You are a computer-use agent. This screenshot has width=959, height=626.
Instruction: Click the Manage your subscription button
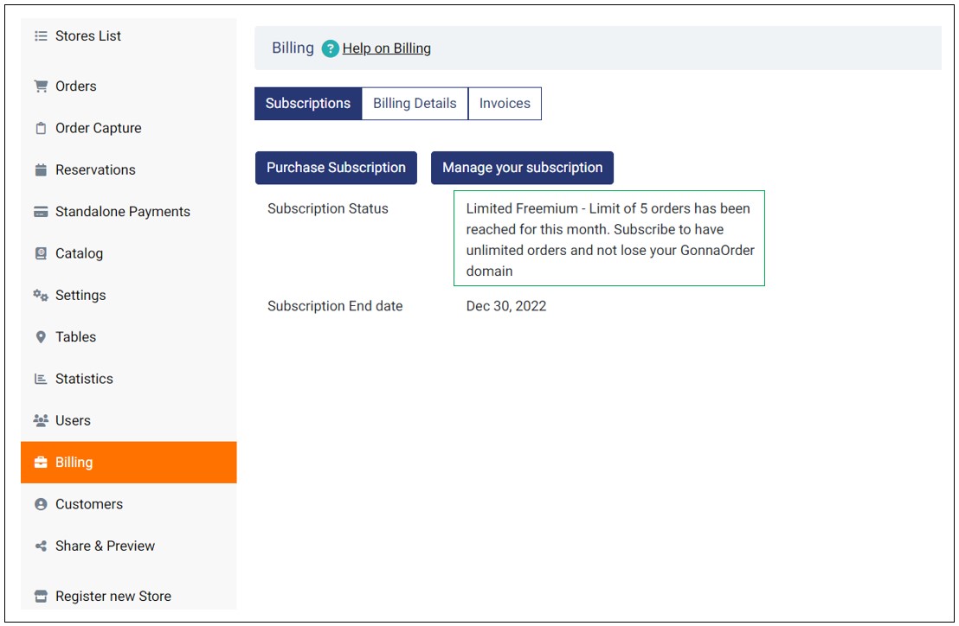pos(522,168)
